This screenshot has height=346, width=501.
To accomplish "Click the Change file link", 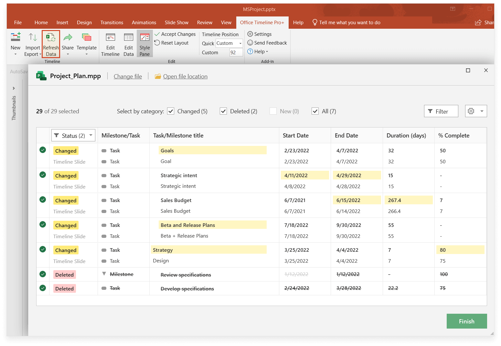I will pyautogui.click(x=128, y=76).
